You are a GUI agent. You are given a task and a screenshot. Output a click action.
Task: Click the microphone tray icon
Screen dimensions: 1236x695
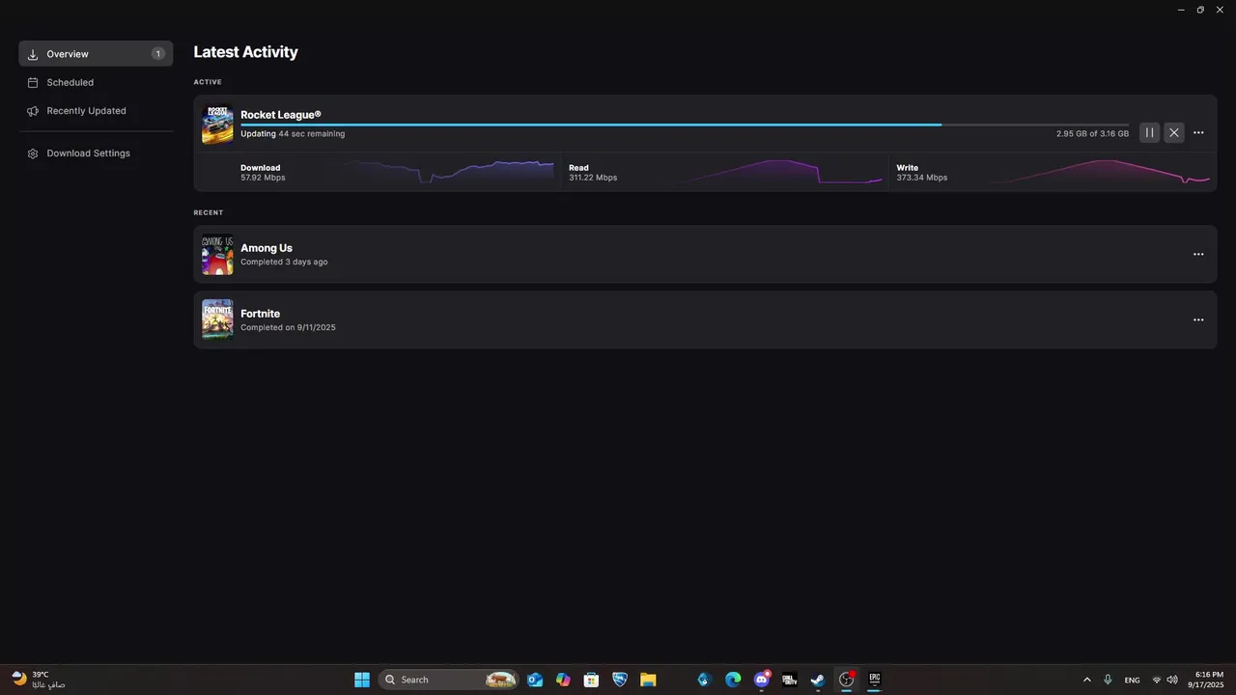click(1108, 680)
